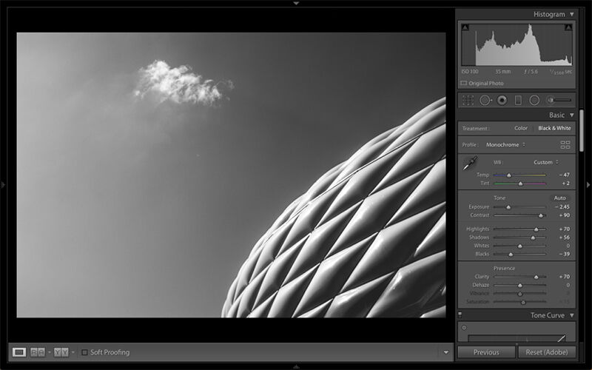Click the ISO 100 readout
The height and width of the screenshot is (370, 592).
470,71
